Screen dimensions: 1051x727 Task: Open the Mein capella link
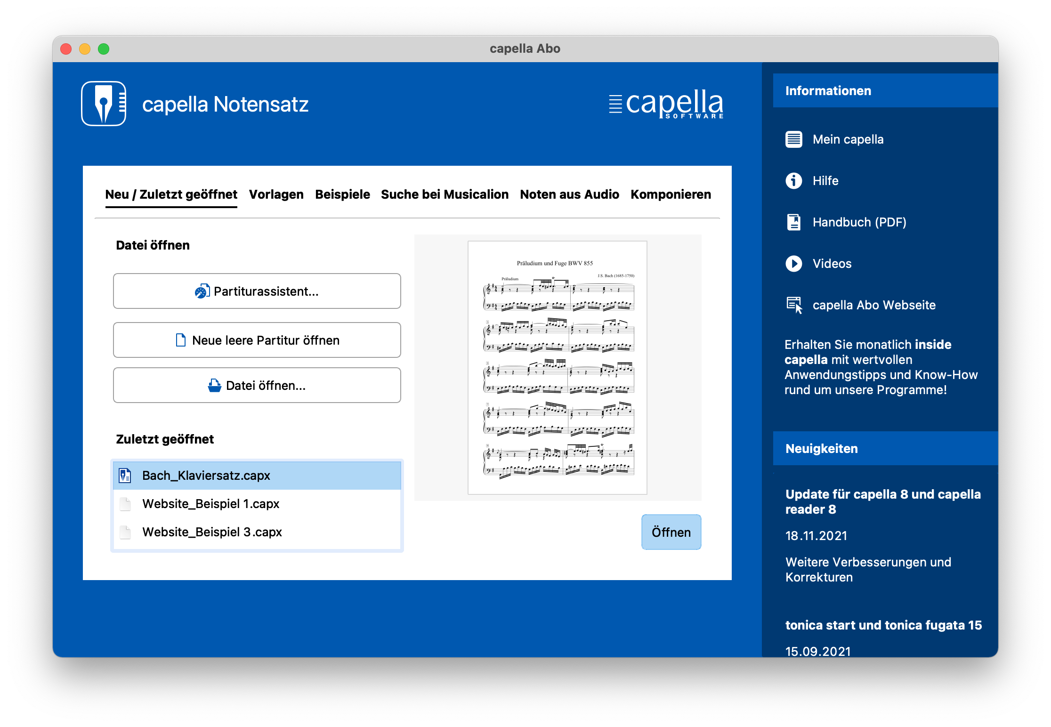[848, 139]
